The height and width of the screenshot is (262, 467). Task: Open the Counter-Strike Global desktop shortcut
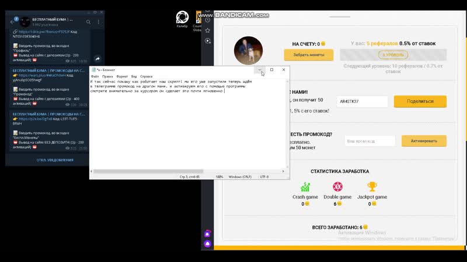(198, 21)
